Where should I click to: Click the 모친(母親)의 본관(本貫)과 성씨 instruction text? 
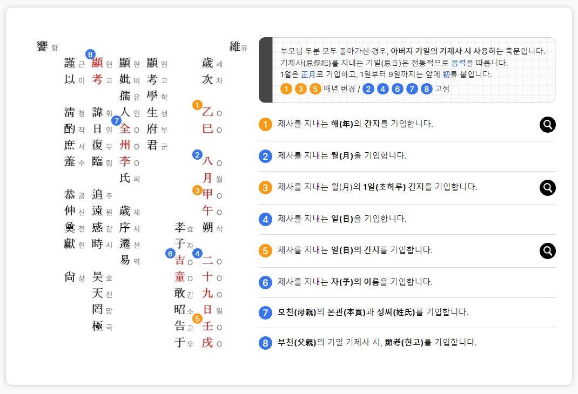coord(373,313)
